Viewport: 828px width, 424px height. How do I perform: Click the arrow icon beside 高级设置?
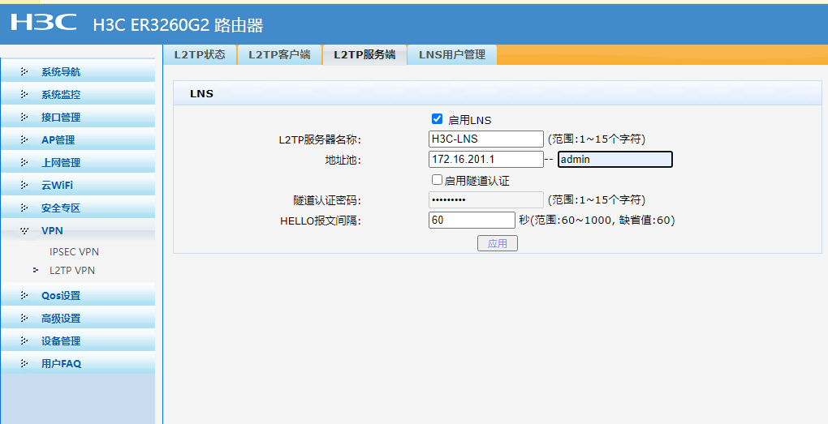(x=24, y=318)
